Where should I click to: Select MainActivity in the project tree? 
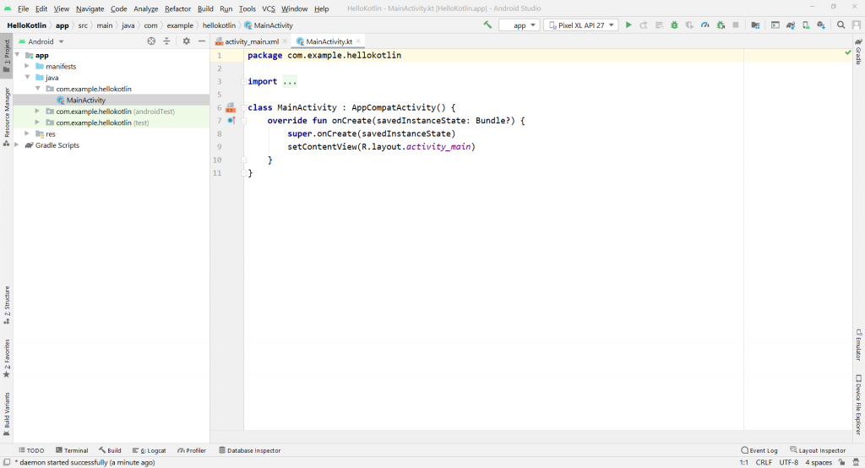[x=85, y=100]
